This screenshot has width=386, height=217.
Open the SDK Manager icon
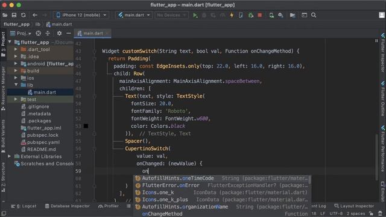(280, 15)
